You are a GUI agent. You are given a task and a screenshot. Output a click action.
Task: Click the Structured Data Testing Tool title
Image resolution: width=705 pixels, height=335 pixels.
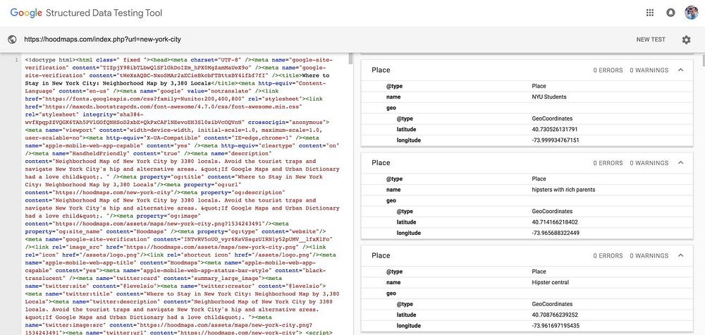point(104,13)
